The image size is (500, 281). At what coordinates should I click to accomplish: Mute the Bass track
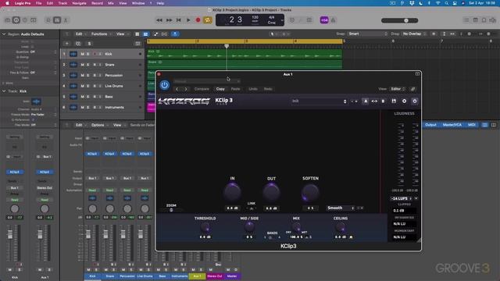[x=82, y=97]
